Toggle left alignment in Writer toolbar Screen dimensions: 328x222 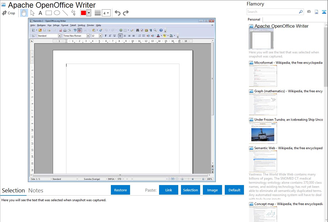(x=120, y=36)
